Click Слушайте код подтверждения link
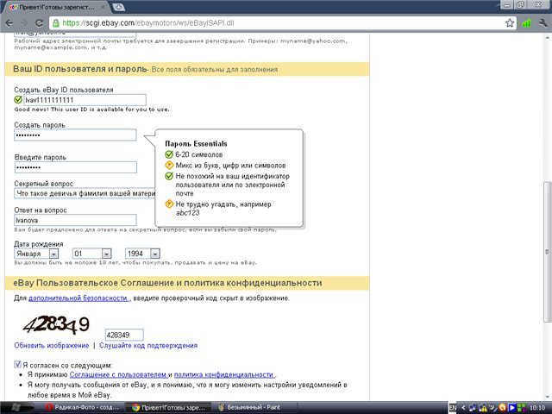 (148, 345)
